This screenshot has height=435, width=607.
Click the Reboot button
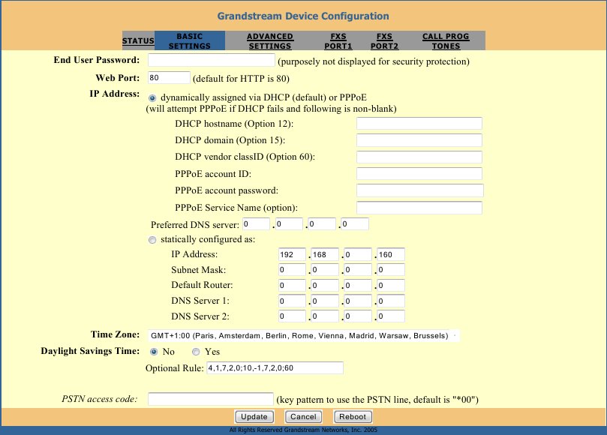[x=353, y=417]
